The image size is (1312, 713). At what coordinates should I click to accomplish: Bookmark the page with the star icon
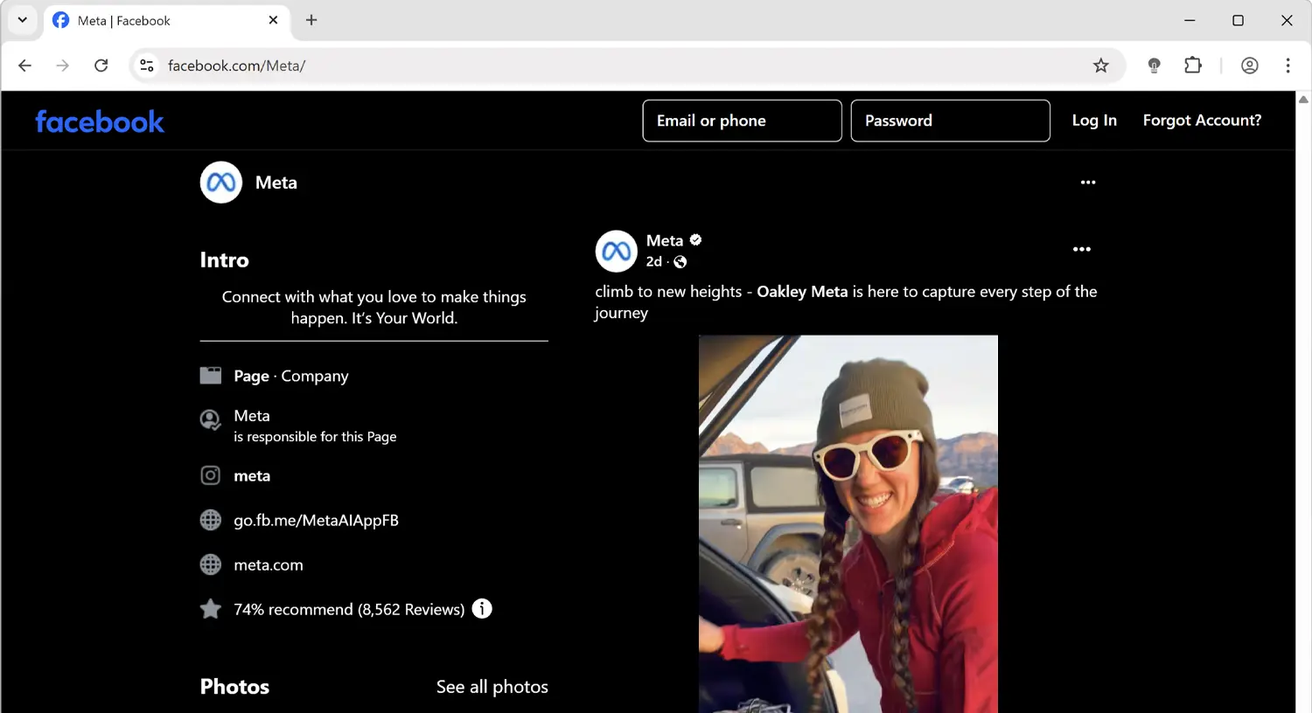pos(1100,65)
